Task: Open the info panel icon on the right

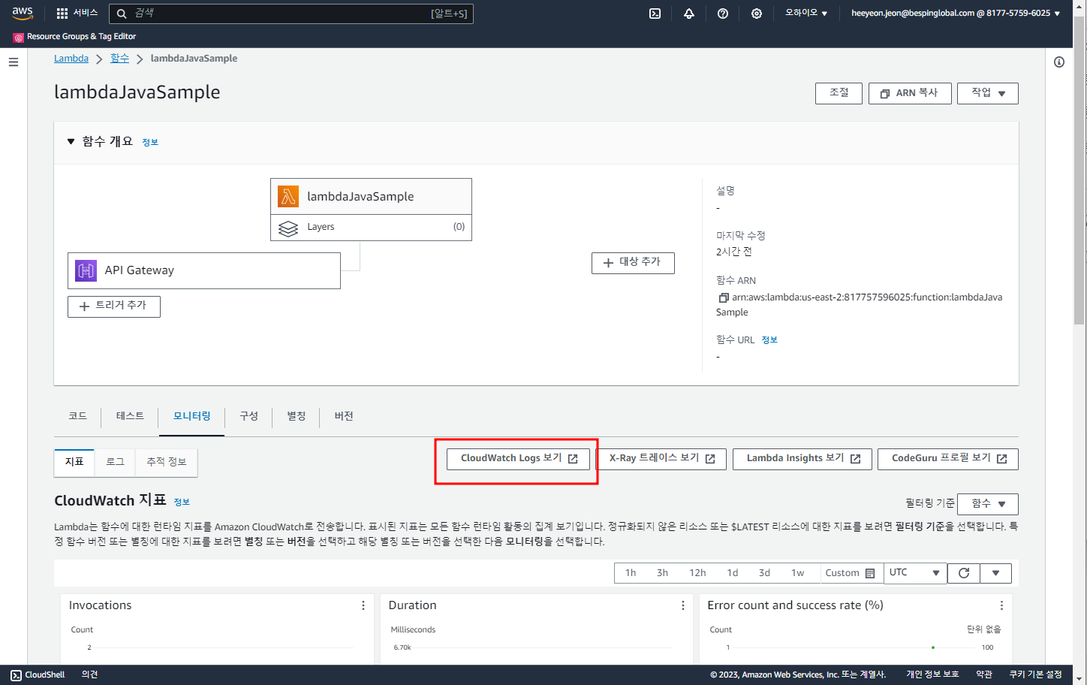Action: click(1058, 62)
